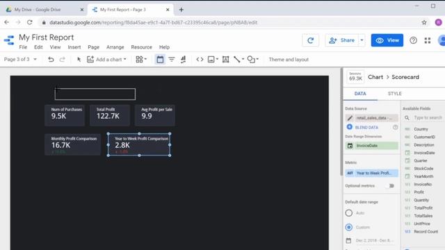
Task: Open the Edit menu
Action: tap(38, 47)
